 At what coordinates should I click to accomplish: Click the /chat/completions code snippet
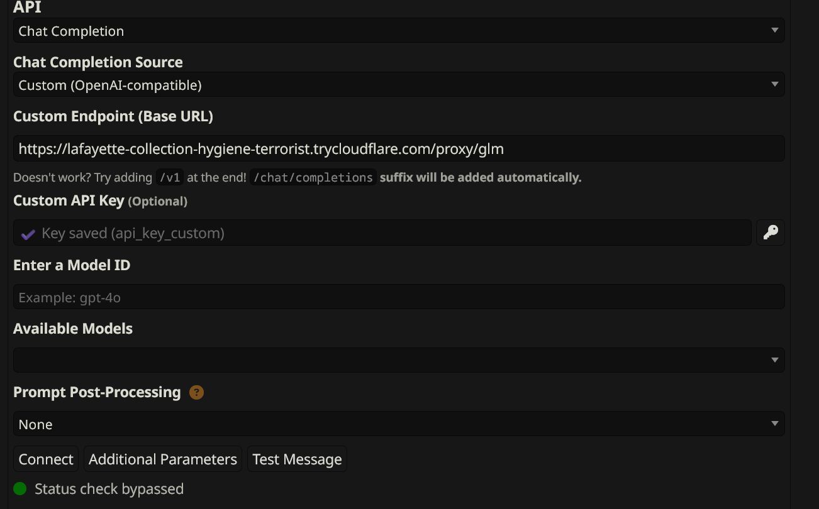313,178
